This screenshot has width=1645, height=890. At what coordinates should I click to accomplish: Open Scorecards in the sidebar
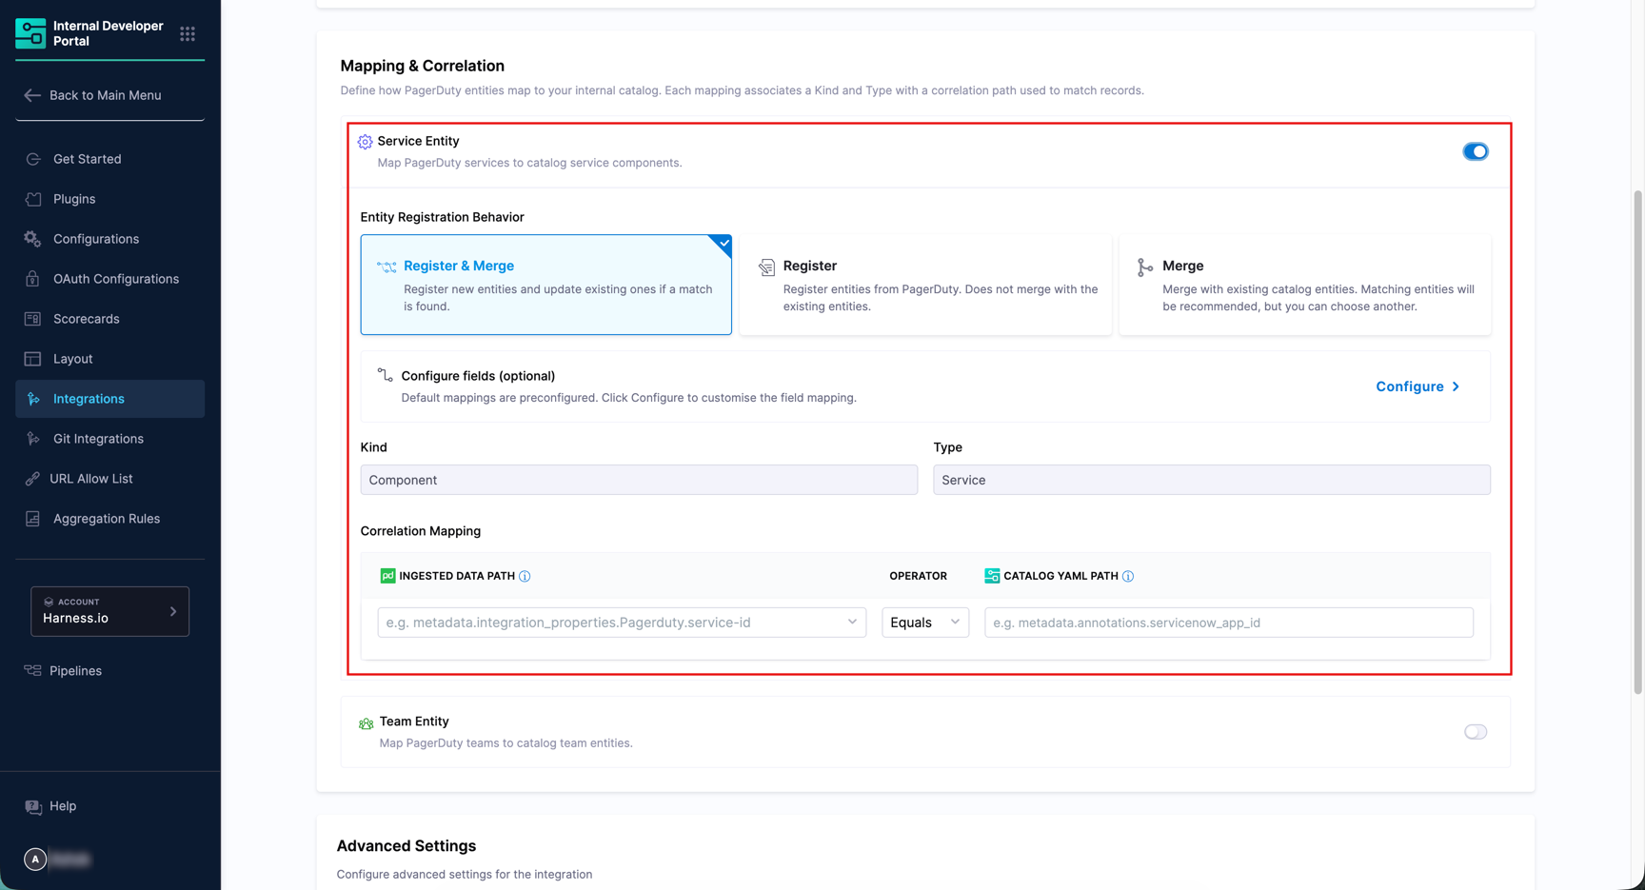pyautogui.click(x=87, y=319)
